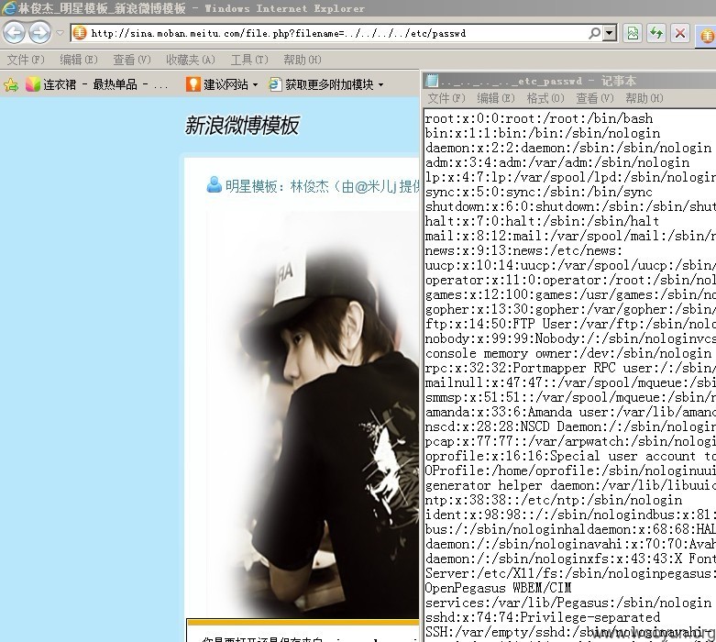Click the 获取更多附加模块 IE page icon
Screen dimensions: 716x642
pyautogui.click(x=275, y=84)
